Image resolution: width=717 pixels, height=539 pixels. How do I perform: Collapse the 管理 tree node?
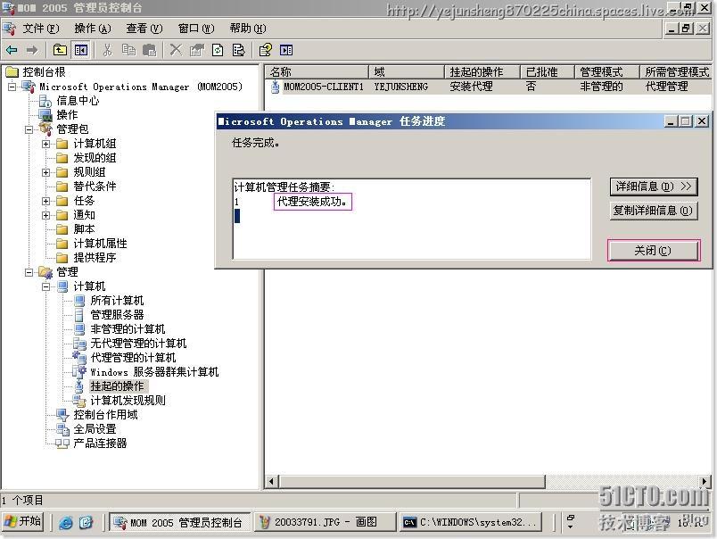click(x=29, y=272)
